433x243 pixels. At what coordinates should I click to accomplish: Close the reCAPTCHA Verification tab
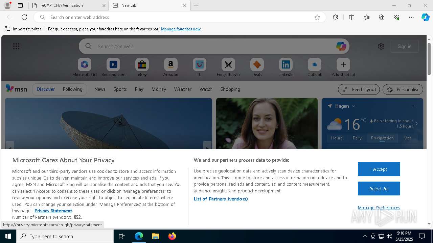click(104, 5)
